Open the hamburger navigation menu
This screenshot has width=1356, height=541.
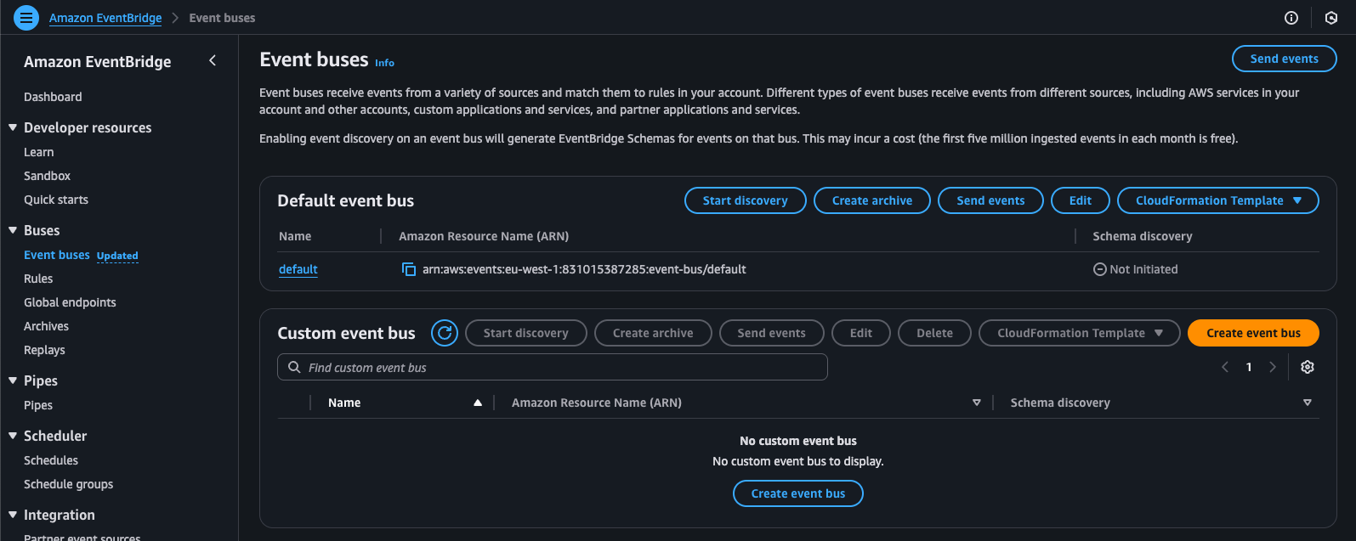(x=26, y=17)
